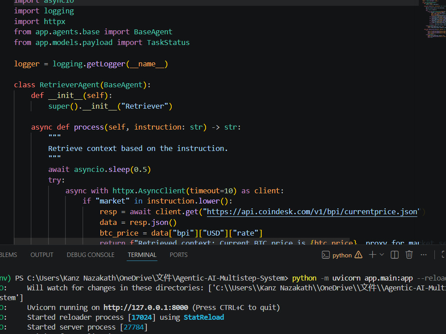Viewport: 446px width, 334px height.
Task: Click server process number 27784
Action: point(134,327)
